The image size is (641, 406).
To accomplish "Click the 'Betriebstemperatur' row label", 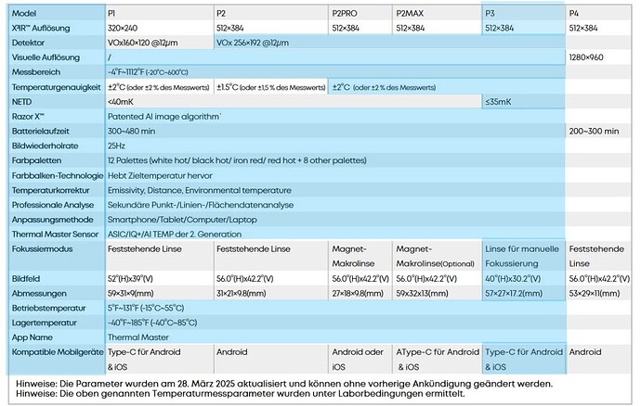I will pyautogui.click(x=48, y=309).
